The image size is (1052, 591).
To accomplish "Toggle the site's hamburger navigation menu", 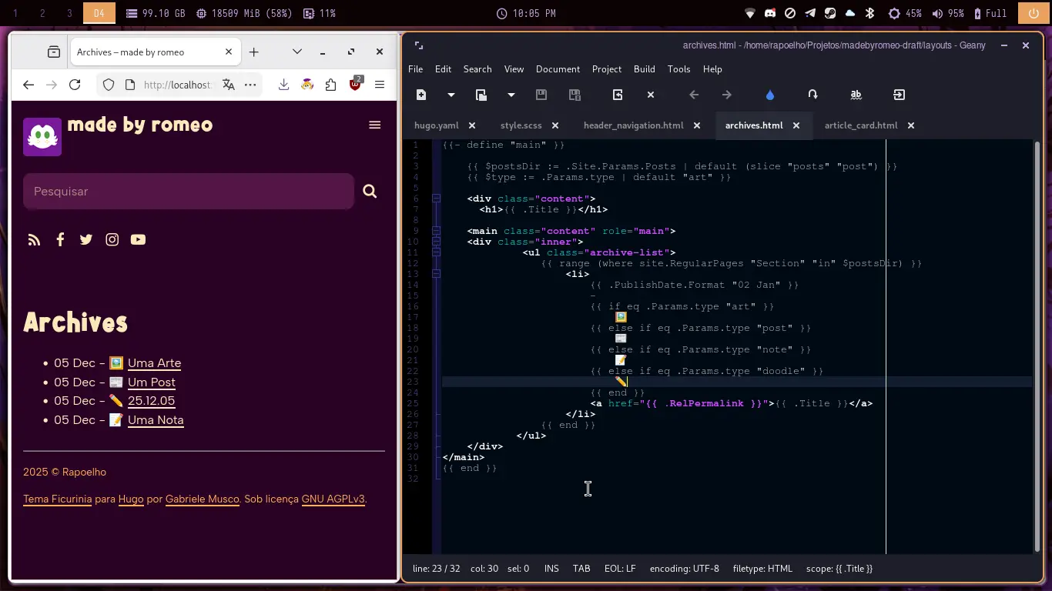I will tap(375, 125).
